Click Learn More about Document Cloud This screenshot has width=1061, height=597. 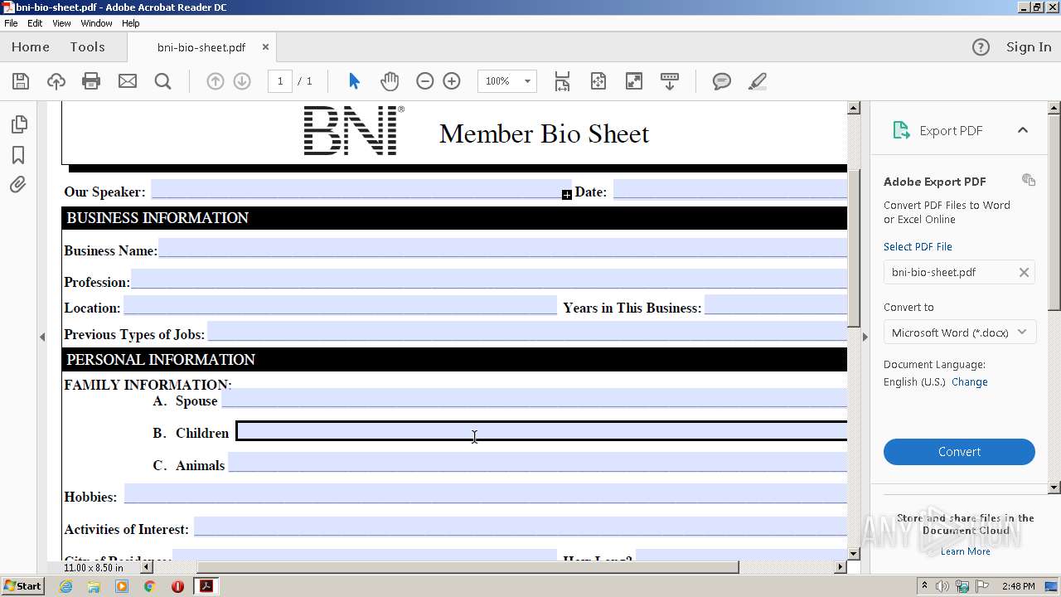[965, 551]
